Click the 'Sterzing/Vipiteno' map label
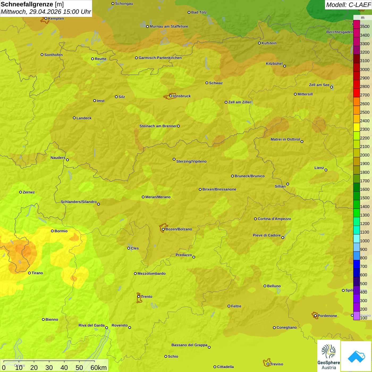 191,161
